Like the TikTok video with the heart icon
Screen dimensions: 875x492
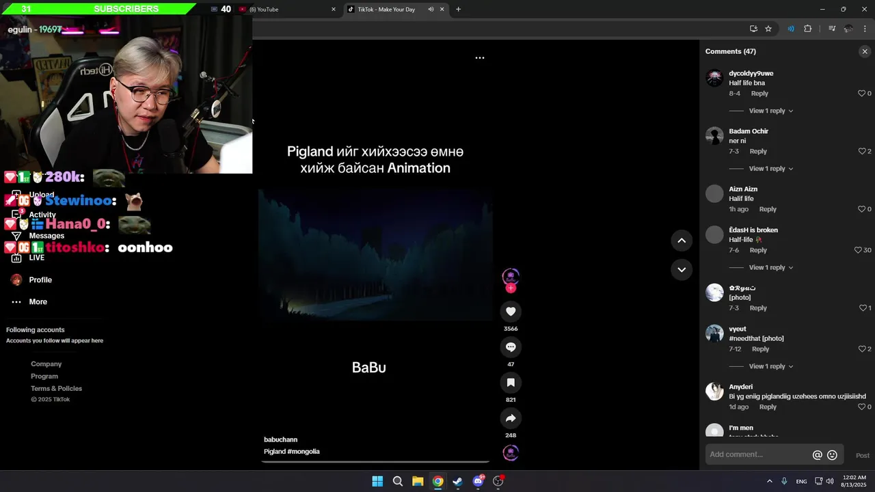coord(511,312)
